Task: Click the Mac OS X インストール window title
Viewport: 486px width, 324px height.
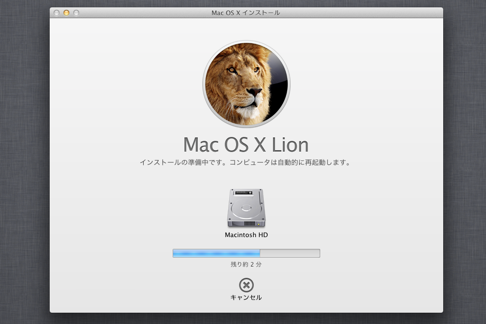Action: point(246,13)
